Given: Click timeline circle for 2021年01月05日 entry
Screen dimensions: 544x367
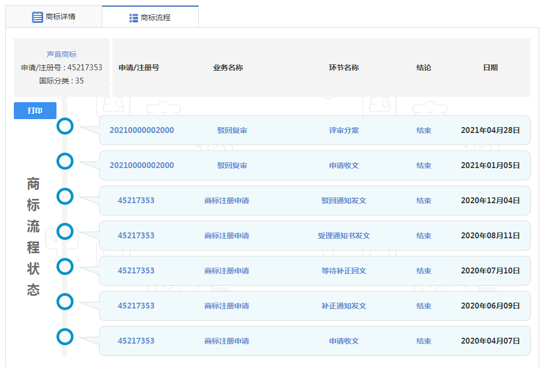Looking at the screenshot, I should click(x=65, y=161).
